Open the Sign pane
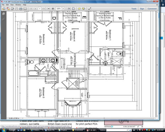165x132 pixels. (142, 9)
